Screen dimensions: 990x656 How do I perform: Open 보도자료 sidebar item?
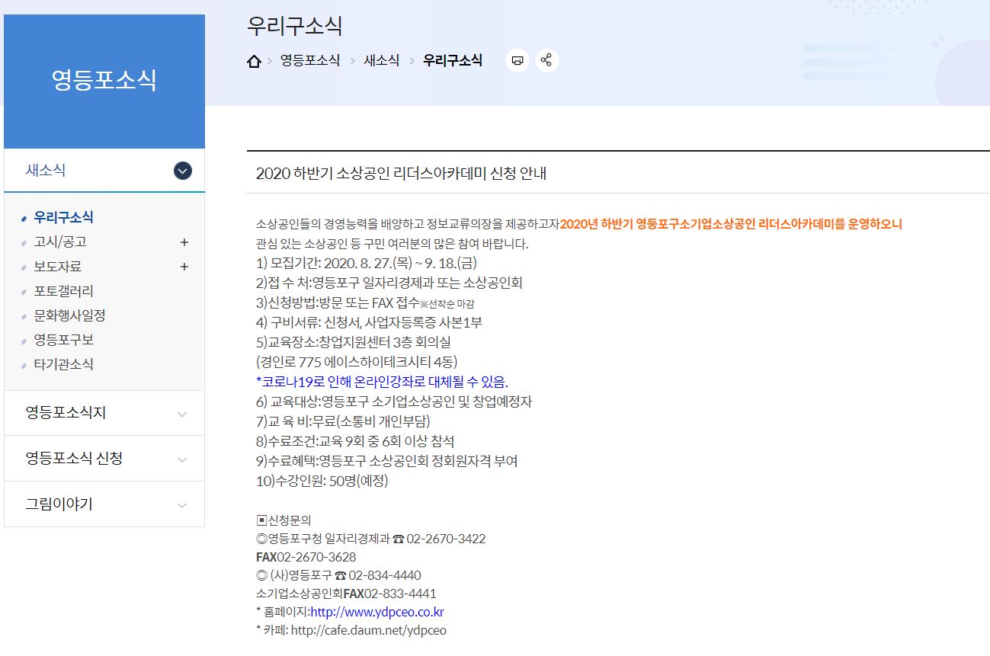[57, 266]
